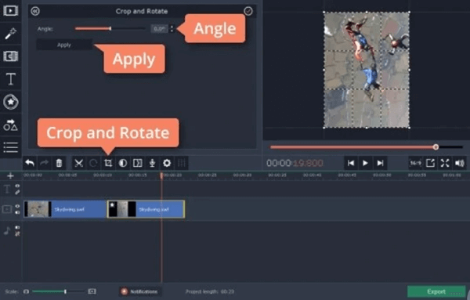Split clip with the scissors tool
Screen dimensions: 470x300
click(79, 163)
